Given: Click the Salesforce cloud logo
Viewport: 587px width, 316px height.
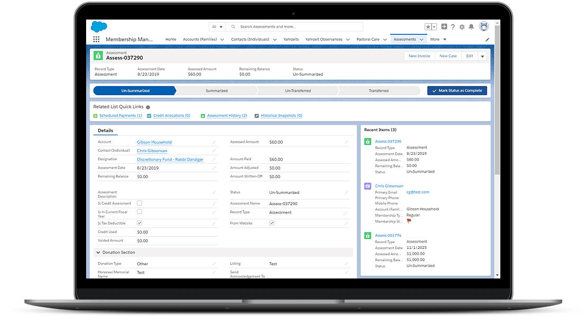Looking at the screenshot, I should coord(99,26).
